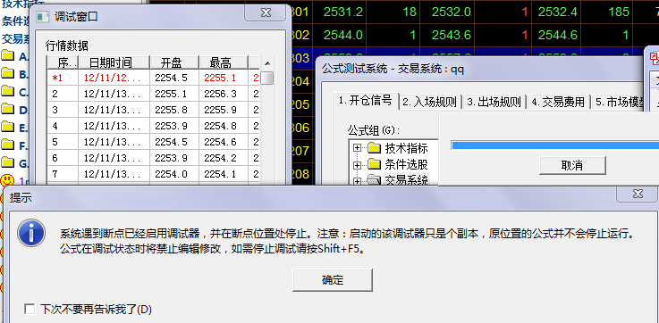Switch to the 5.市场模型 tab

pyautogui.click(x=618, y=102)
